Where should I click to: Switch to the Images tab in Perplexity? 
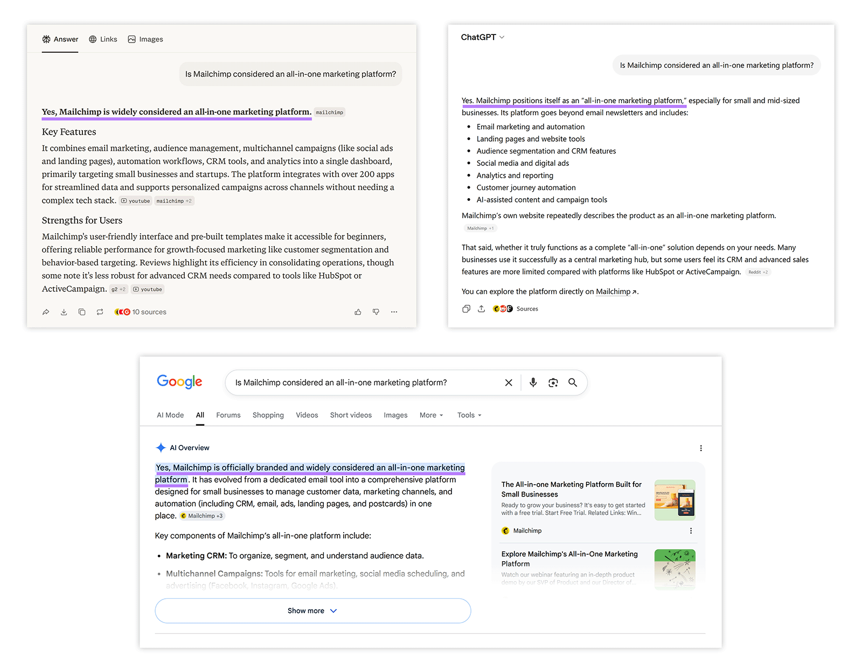point(145,39)
